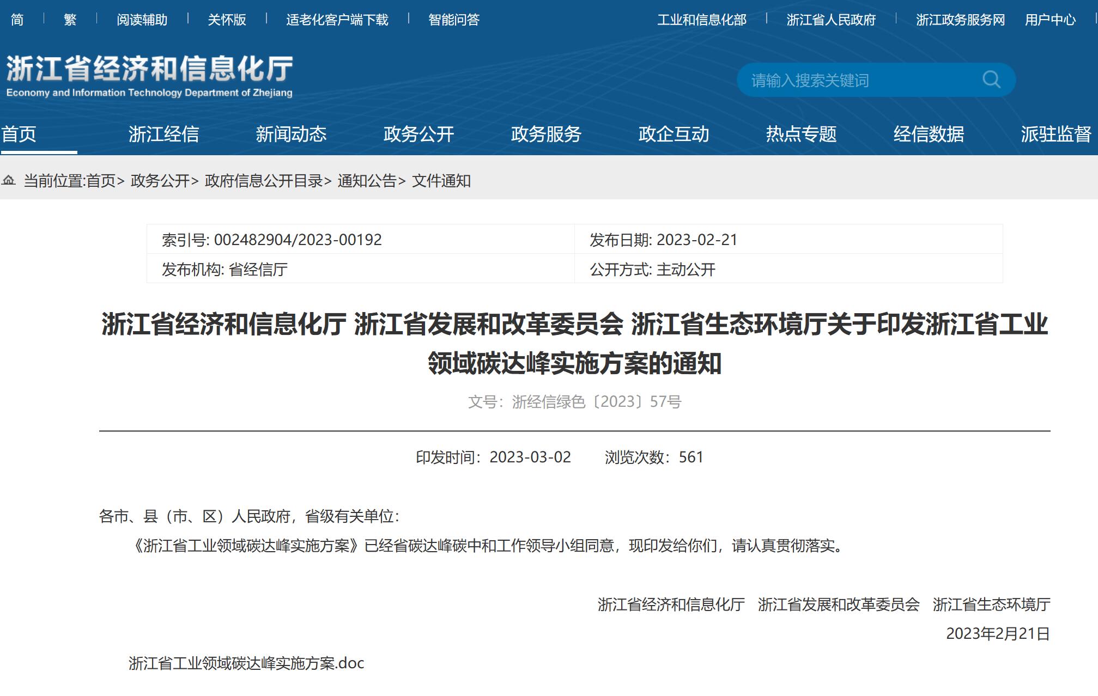Open 用户中心 user center
Screen dimensions: 1098x696
click(x=1050, y=20)
